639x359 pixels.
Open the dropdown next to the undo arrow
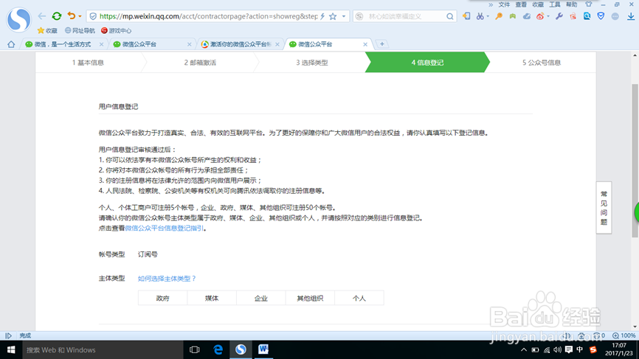[80, 16]
